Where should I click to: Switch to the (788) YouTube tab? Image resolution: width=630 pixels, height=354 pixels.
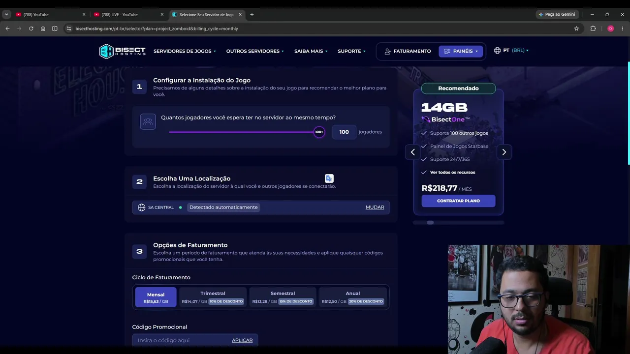[49, 14]
